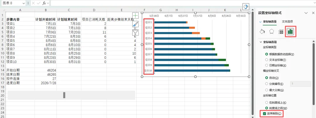Screen dimensions: 316x118
Task: Click the Chart Filters funnel button
Action: tap(135, 32)
